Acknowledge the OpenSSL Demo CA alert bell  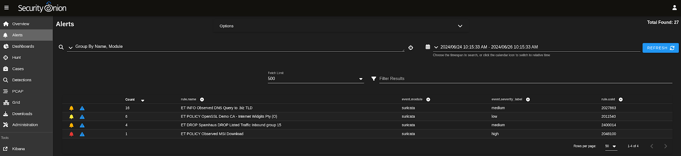pos(72,117)
